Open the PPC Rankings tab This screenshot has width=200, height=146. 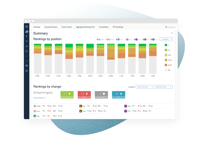point(118,27)
